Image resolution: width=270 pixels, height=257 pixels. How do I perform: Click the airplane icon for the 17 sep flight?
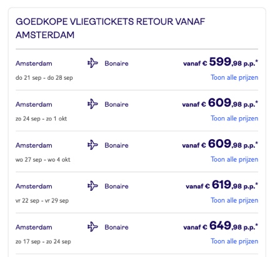click(92, 227)
